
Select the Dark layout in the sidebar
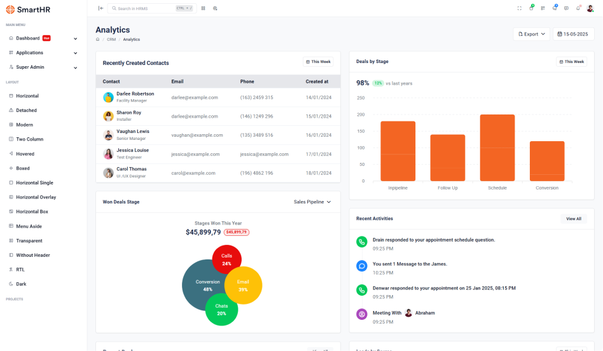21,284
